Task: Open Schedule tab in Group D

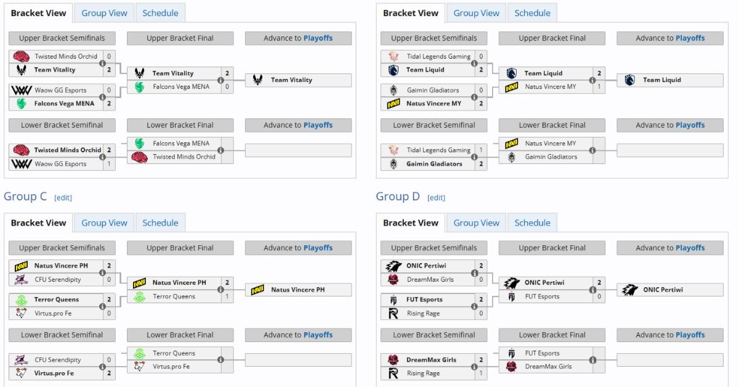Action: (x=532, y=223)
